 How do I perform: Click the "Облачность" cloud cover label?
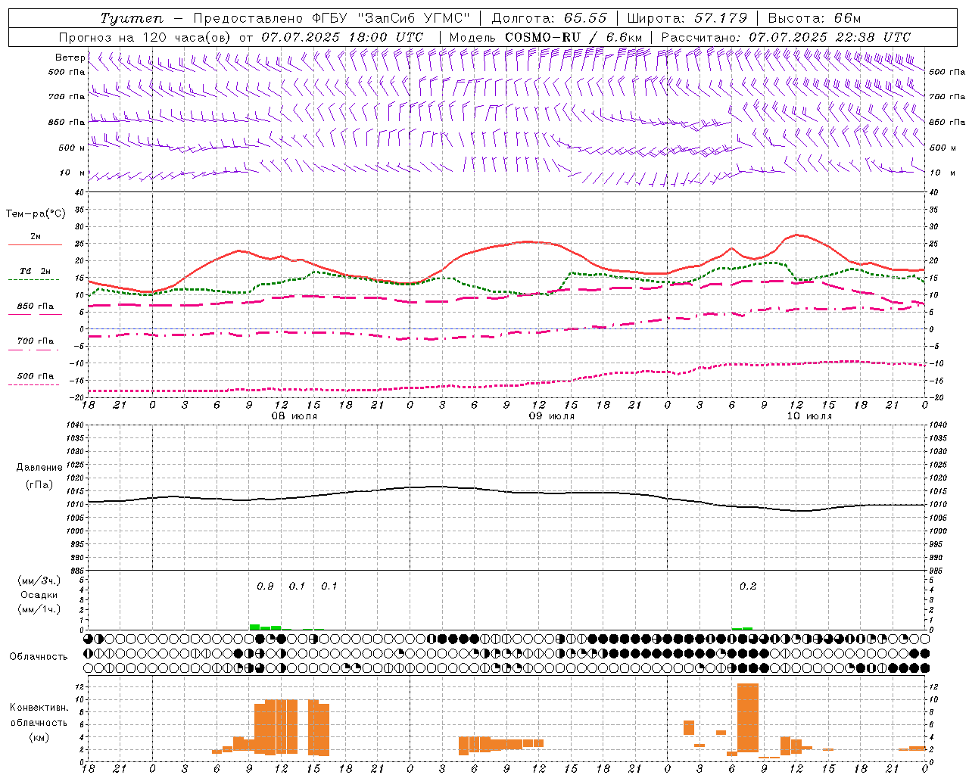pos(39,656)
